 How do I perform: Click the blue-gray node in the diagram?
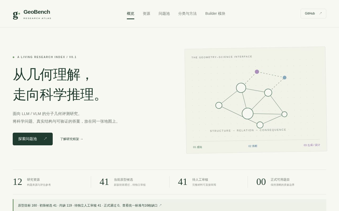point(284,78)
